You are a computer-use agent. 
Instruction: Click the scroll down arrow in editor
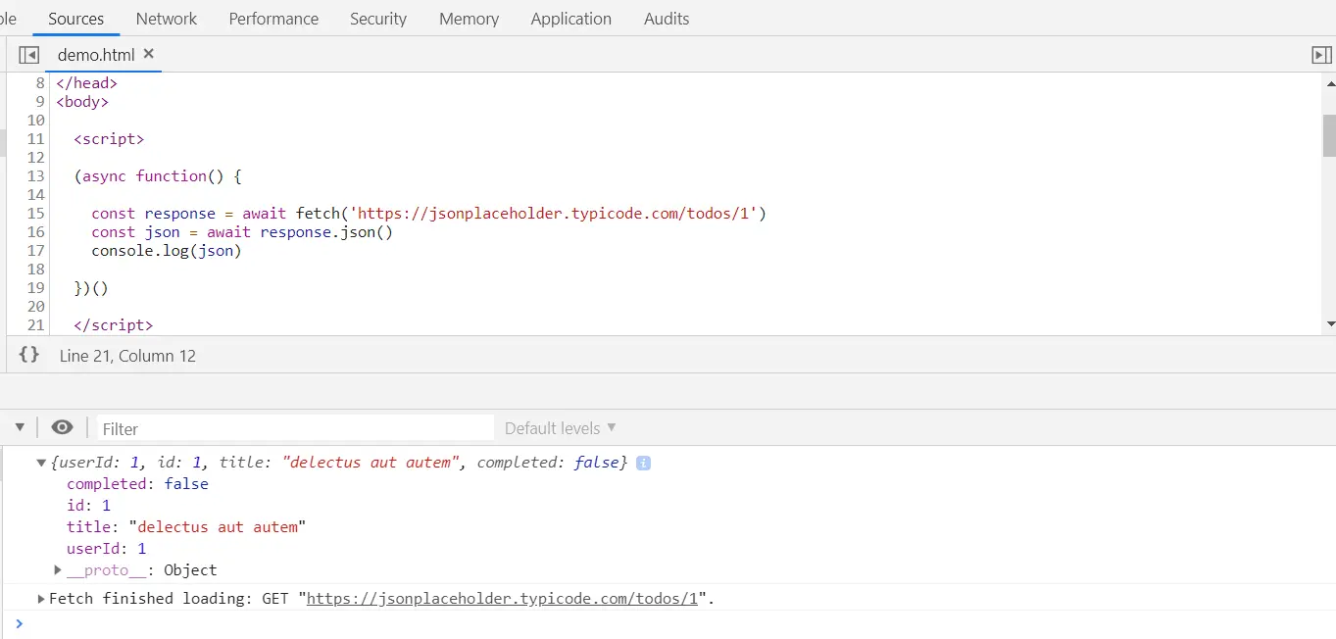(x=1329, y=323)
